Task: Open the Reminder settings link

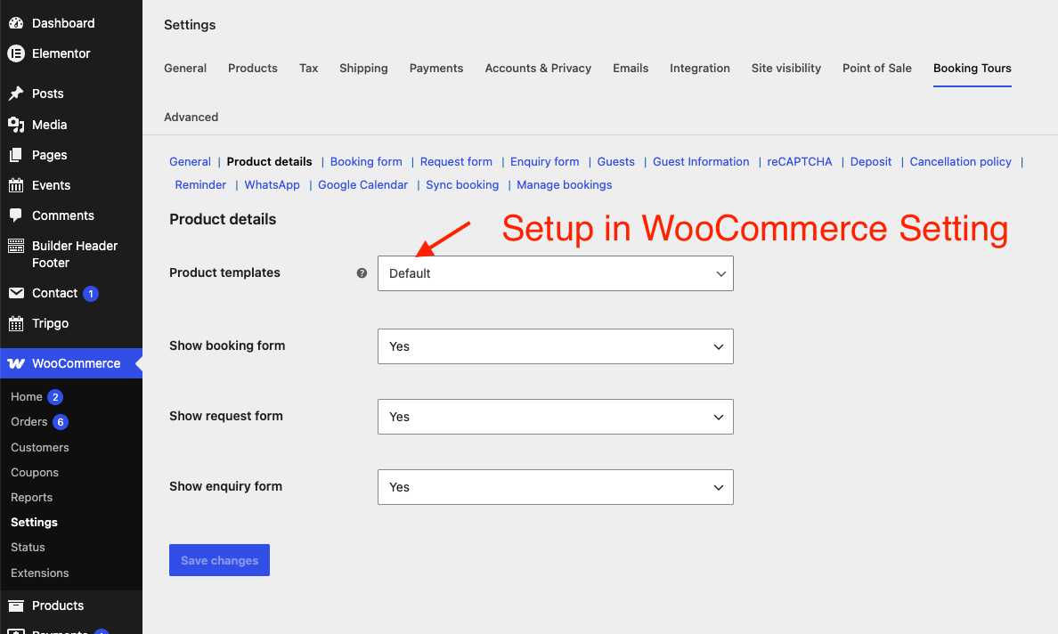Action: (200, 185)
